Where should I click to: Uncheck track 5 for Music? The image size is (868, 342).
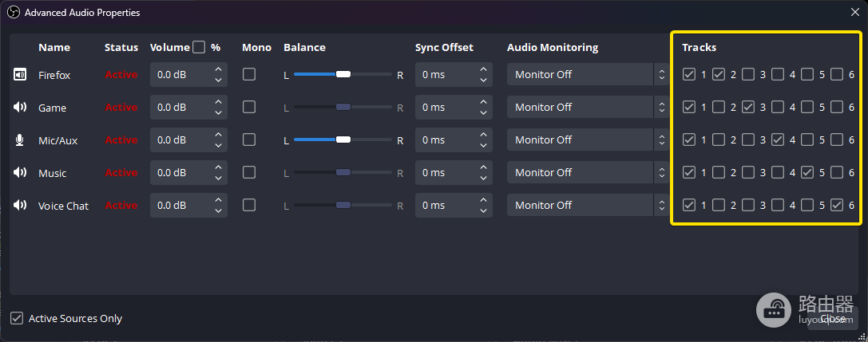[807, 172]
